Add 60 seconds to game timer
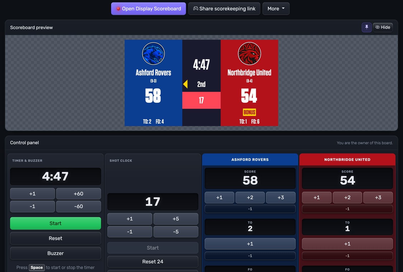The image size is (403, 272). (x=79, y=194)
